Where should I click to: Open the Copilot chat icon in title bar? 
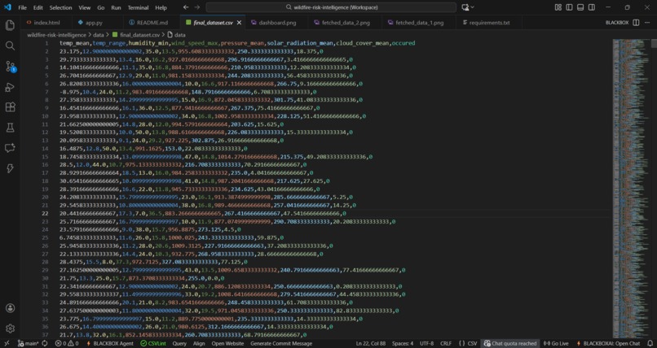point(465,7)
